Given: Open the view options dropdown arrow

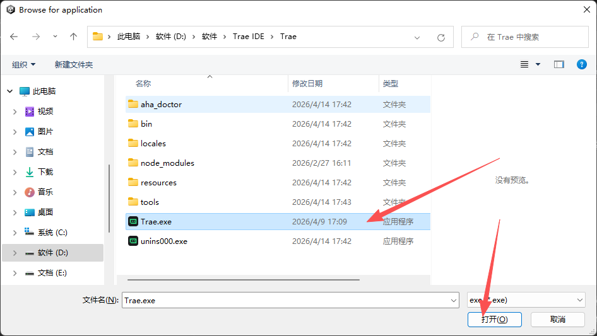Looking at the screenshot, I should pyautogui.click(x=538, y=64).
